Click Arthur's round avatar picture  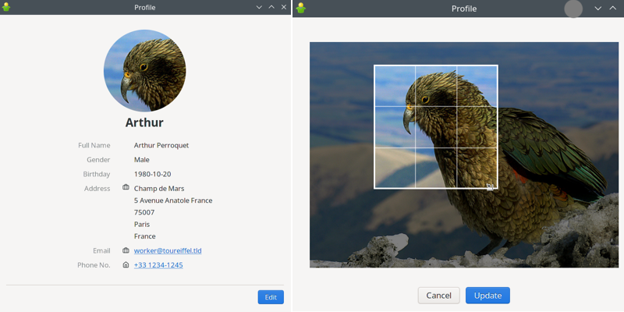coord(144,70)
